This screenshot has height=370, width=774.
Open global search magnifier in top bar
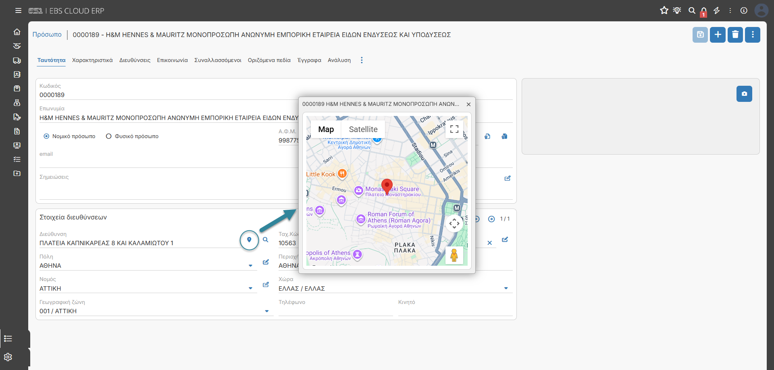(x=692, y=10)
